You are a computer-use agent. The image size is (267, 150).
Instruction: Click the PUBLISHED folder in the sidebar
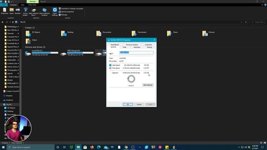click(x=11, y=60)
